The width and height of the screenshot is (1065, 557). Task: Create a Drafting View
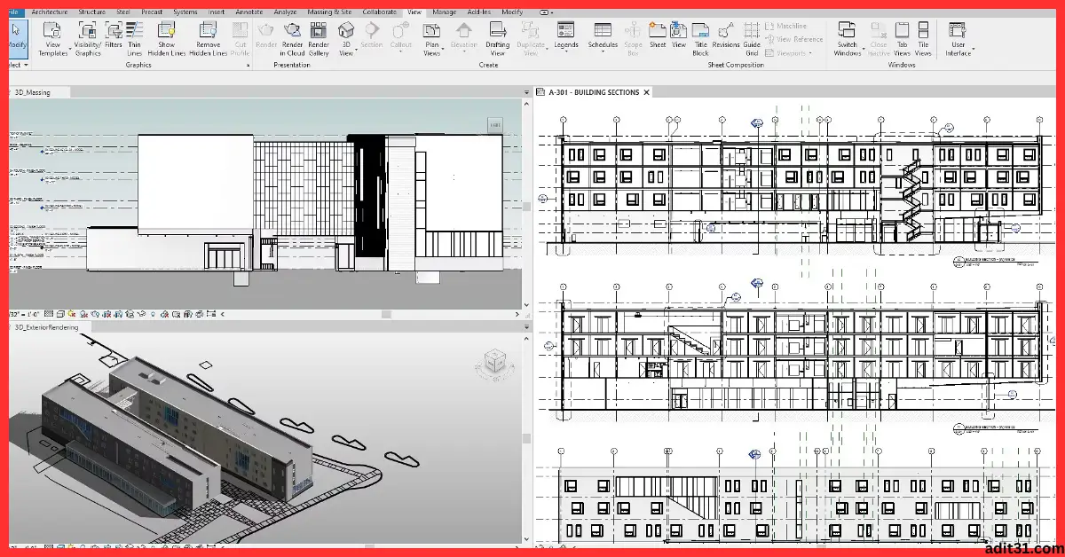[x=498, y=40]
